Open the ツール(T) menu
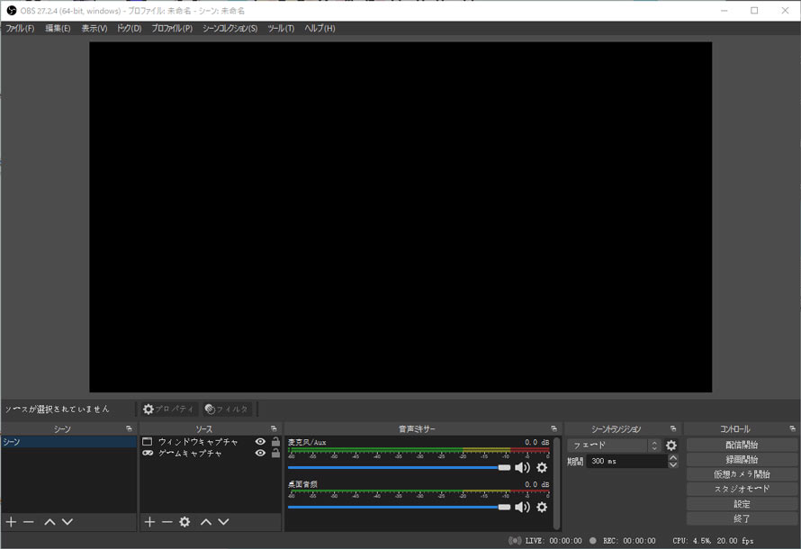 281,28
